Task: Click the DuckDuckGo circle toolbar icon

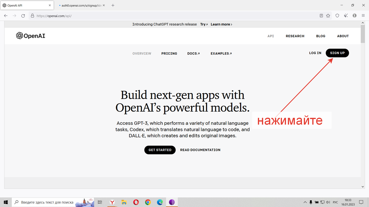Action: tap(355, 16)
